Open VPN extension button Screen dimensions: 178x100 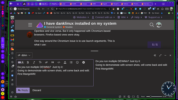click(167, 9)
